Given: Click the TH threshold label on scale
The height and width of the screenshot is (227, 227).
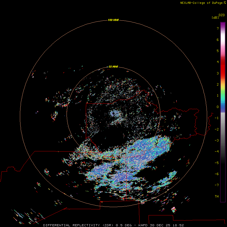Looking at the screenshot, I should 217,196.
